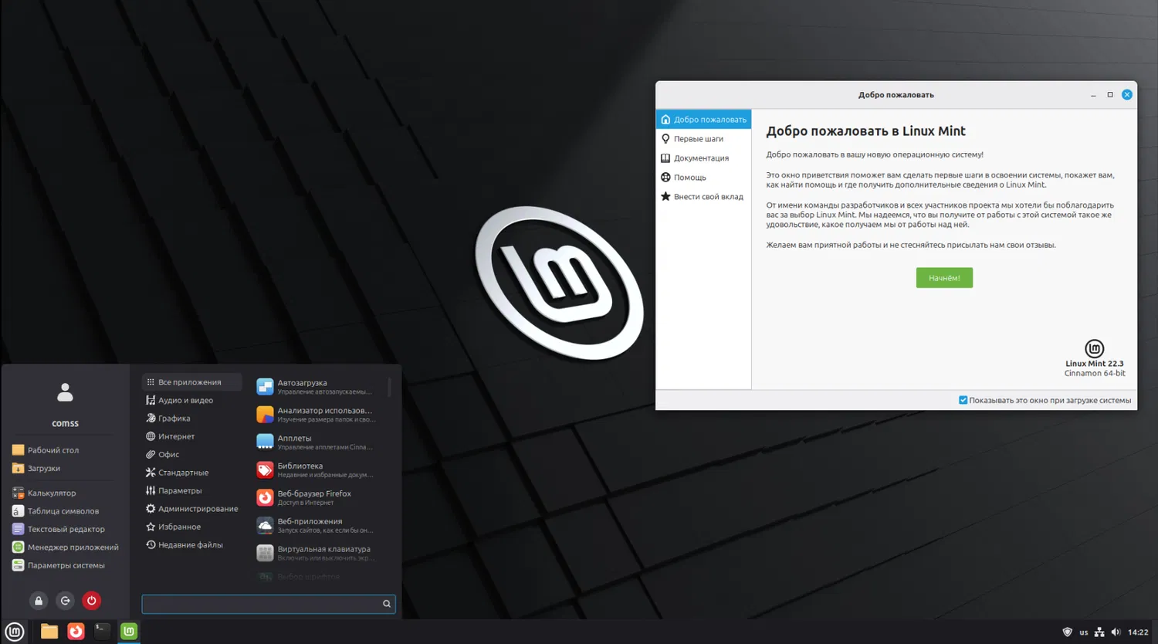Image resolution: width=1158 pixels, height=644 pixels.
Task: Maximize the Добро пожаловать window
Action: pos(1110,95)
